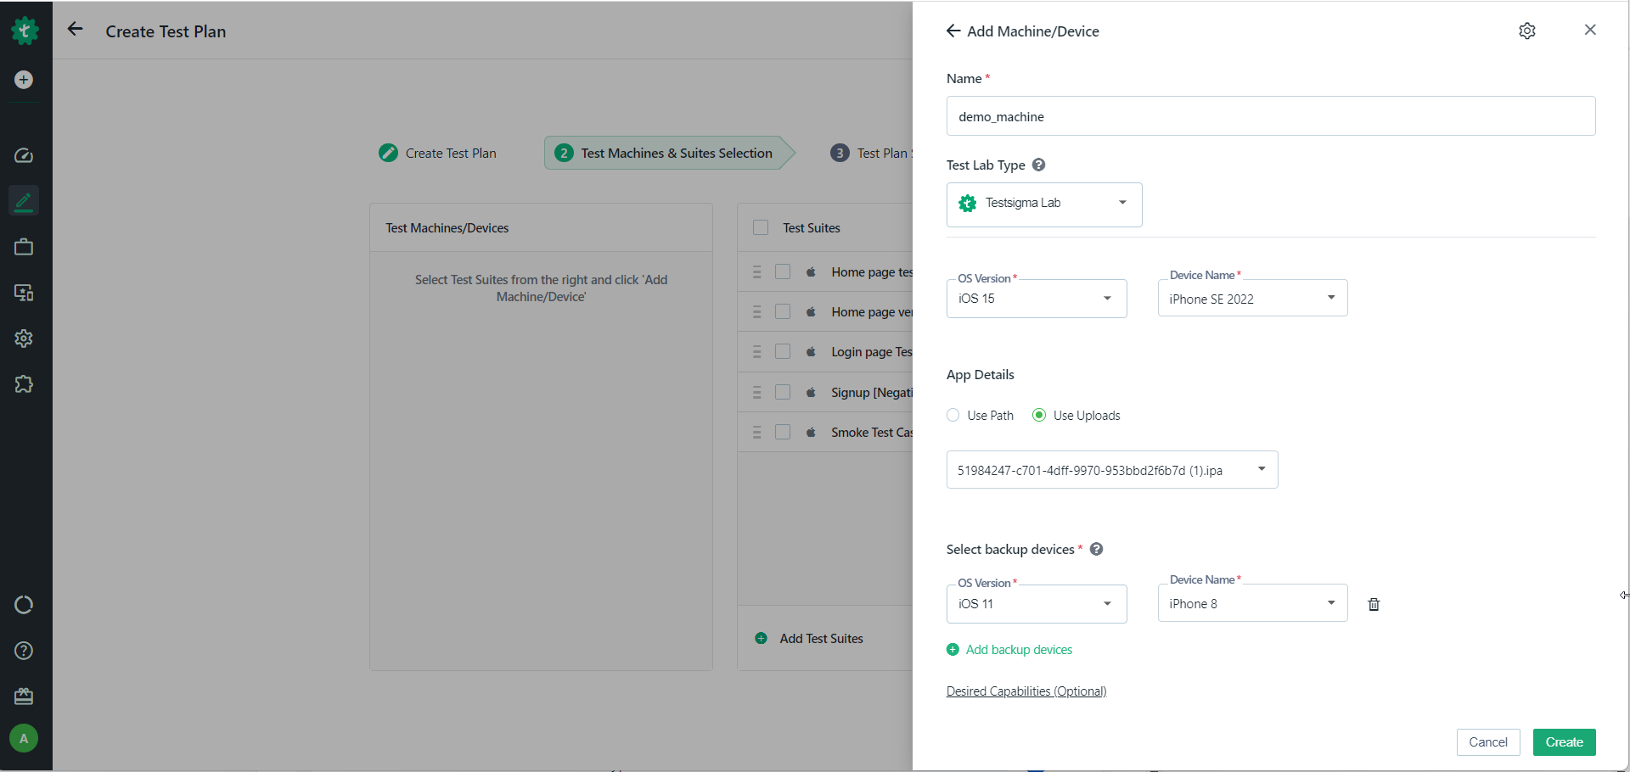Click the Login page Test suite name
The height and width of the screenshot is (772, 1630).
pos(872,352)
